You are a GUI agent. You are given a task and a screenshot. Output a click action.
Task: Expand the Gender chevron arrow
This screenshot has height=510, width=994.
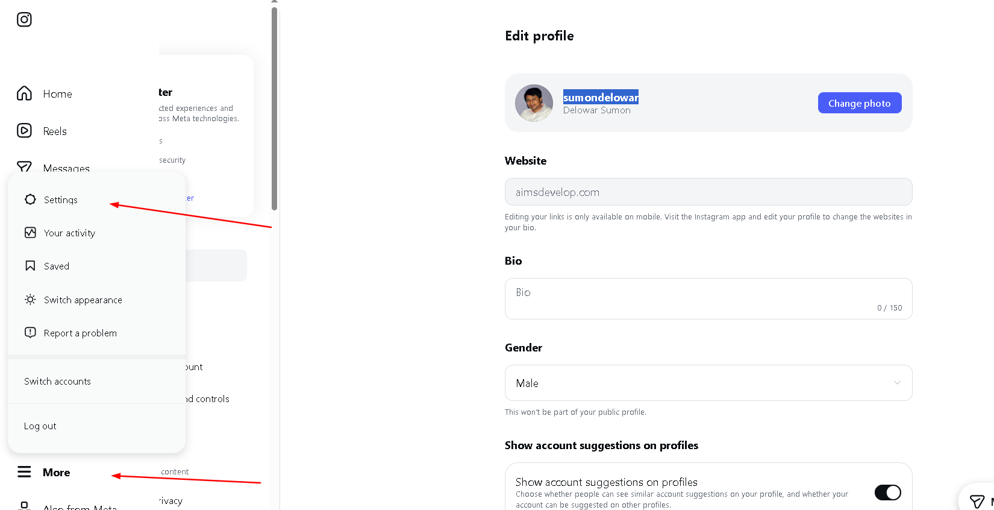[x=897, y=383]
